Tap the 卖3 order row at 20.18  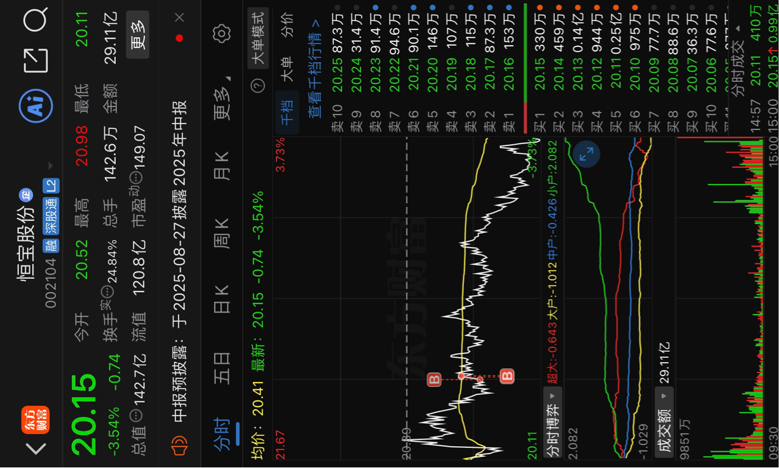pos(471,69)
